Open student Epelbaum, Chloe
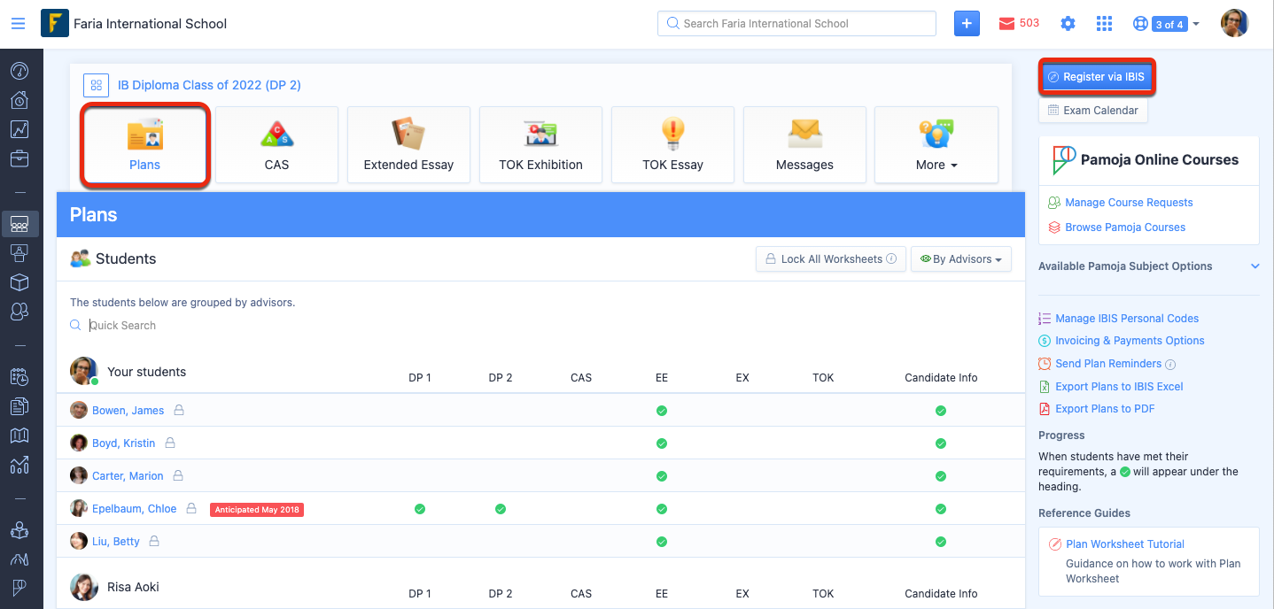Viewport: 1274px width, 609px height. [135, 509]
